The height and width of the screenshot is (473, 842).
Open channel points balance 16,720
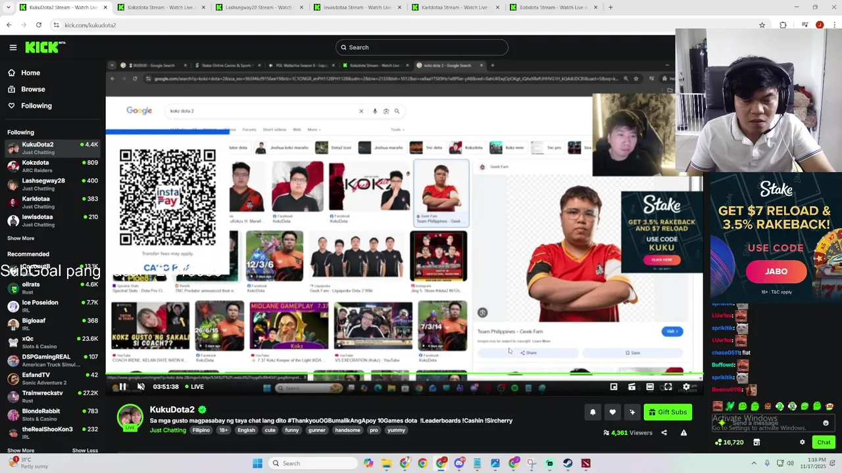729,442
